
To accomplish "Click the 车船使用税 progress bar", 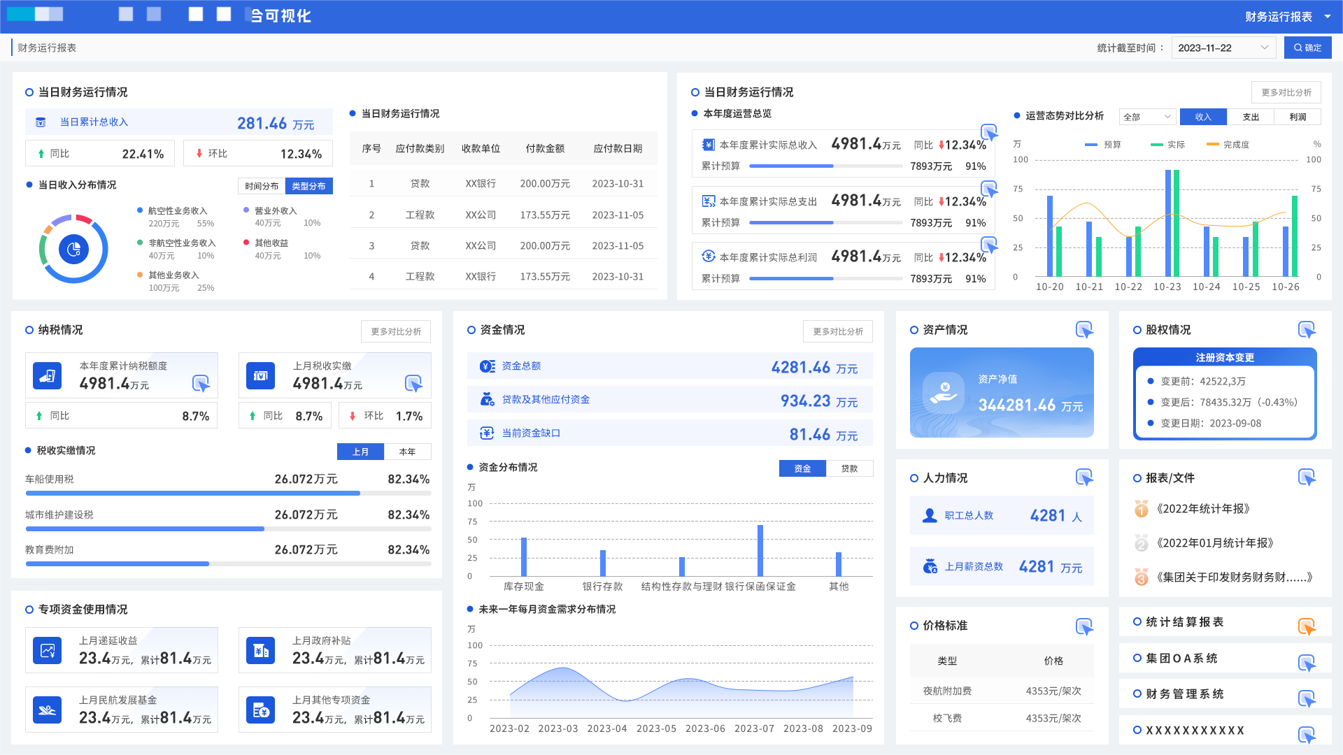I will click(228, 493).
